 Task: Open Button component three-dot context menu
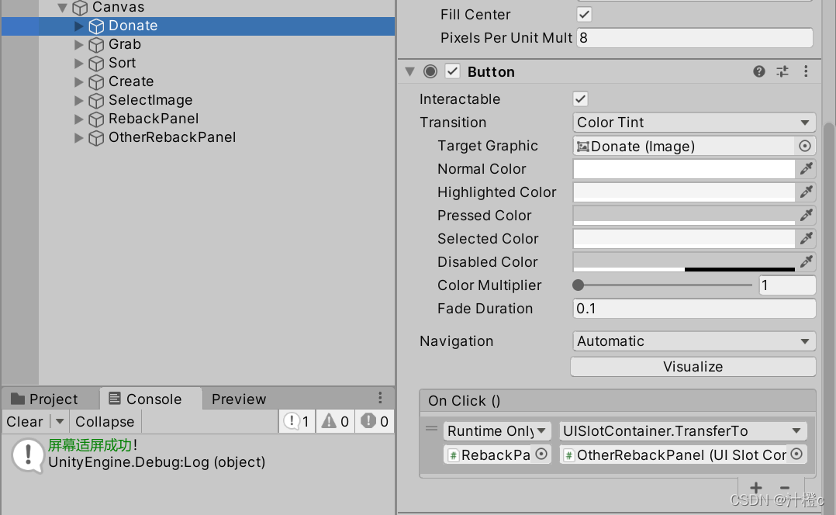point(806,71)
